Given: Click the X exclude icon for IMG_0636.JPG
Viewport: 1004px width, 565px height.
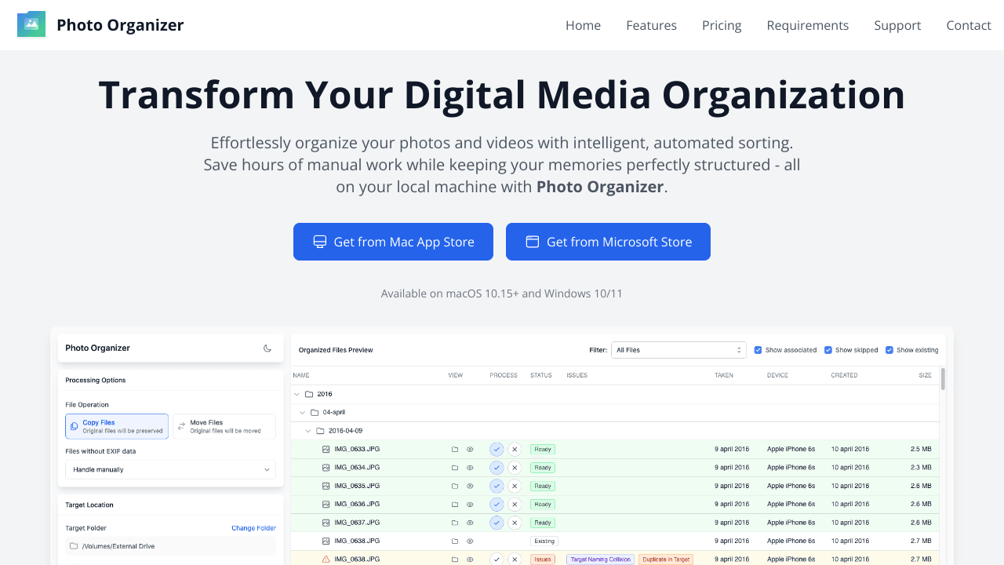Looking at the screenshot, I should 515,505.
